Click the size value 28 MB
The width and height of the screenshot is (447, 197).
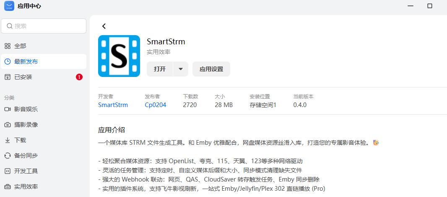point(224,105)
